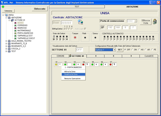Viewport: 161px width, 116px height.
Task: Click the zone icon beside MATRIMONIALE
Action: pyautogui.click(x=15, y=31)
